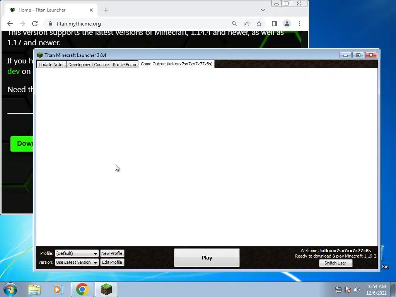The width and height of the screenshot is (396, 297).
Task: Close the Home - Titan Launcher tab
Action: [91, 10]
